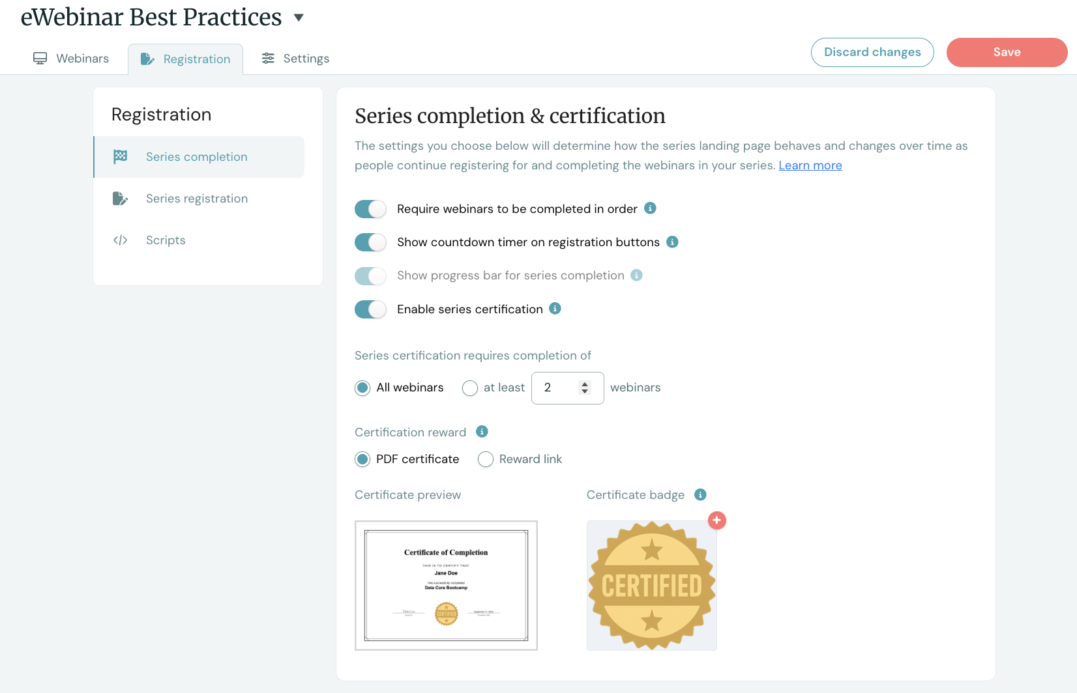
Task: Click the Series registration pen icon
Action: pyautogui.click(x=121, y=198)
